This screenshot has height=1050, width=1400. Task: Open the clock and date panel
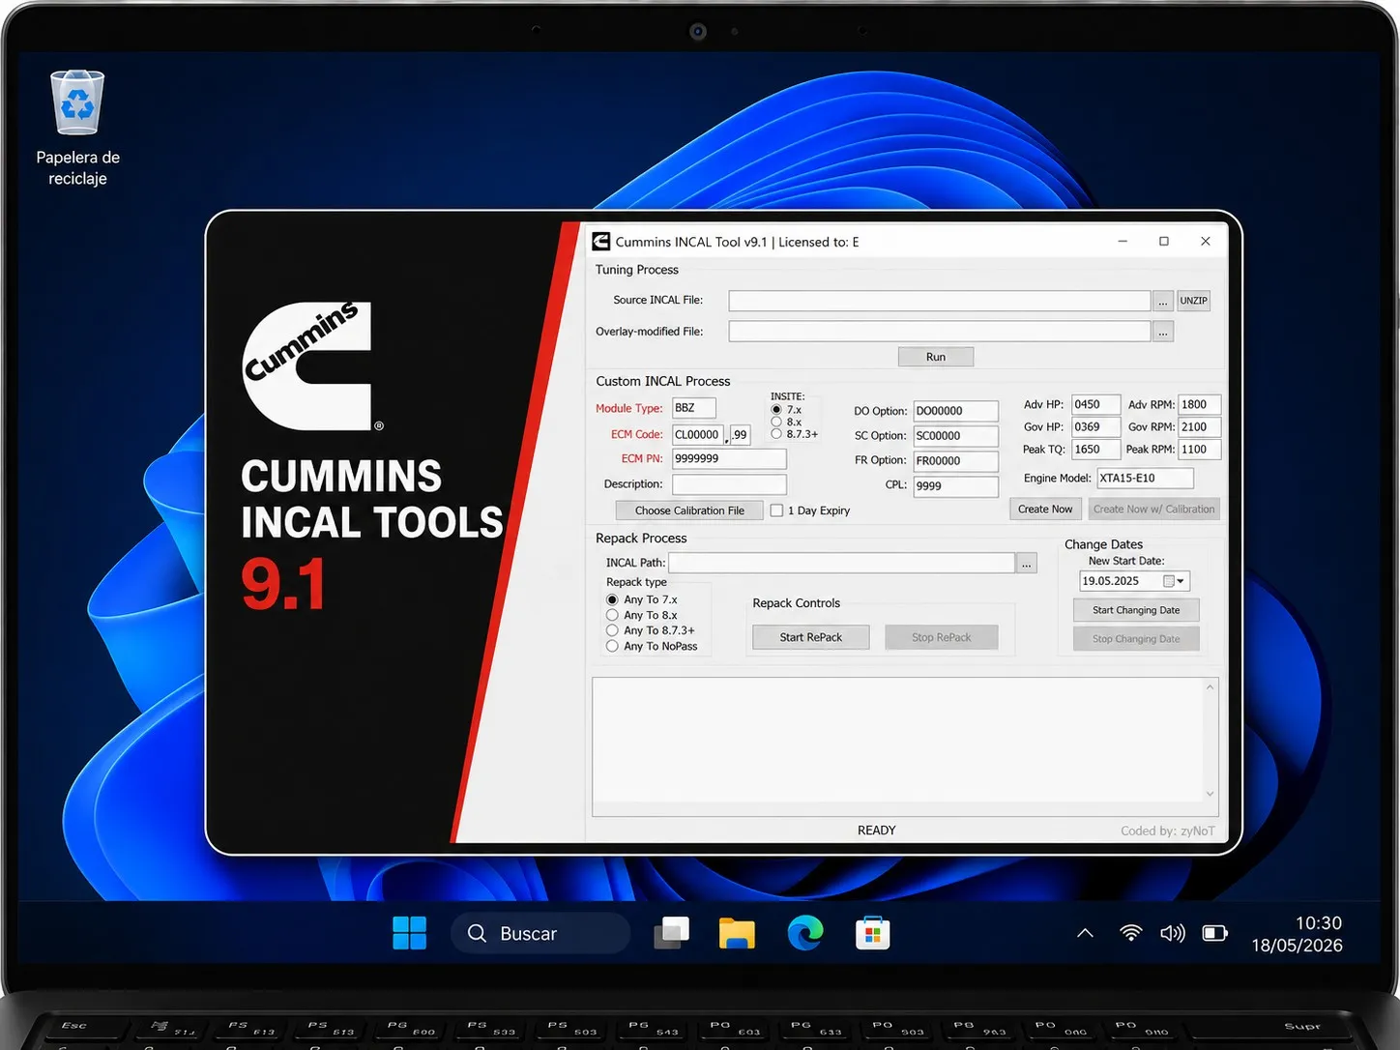pyautogui.click(x=1297, y=934)
